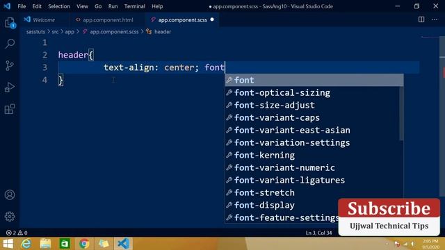Select the font-kerning suggestion

(312, 155)
